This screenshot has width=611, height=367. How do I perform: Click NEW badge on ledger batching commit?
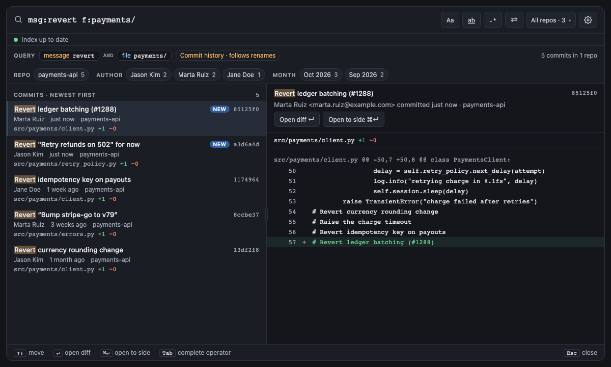(x=219, y=109)
